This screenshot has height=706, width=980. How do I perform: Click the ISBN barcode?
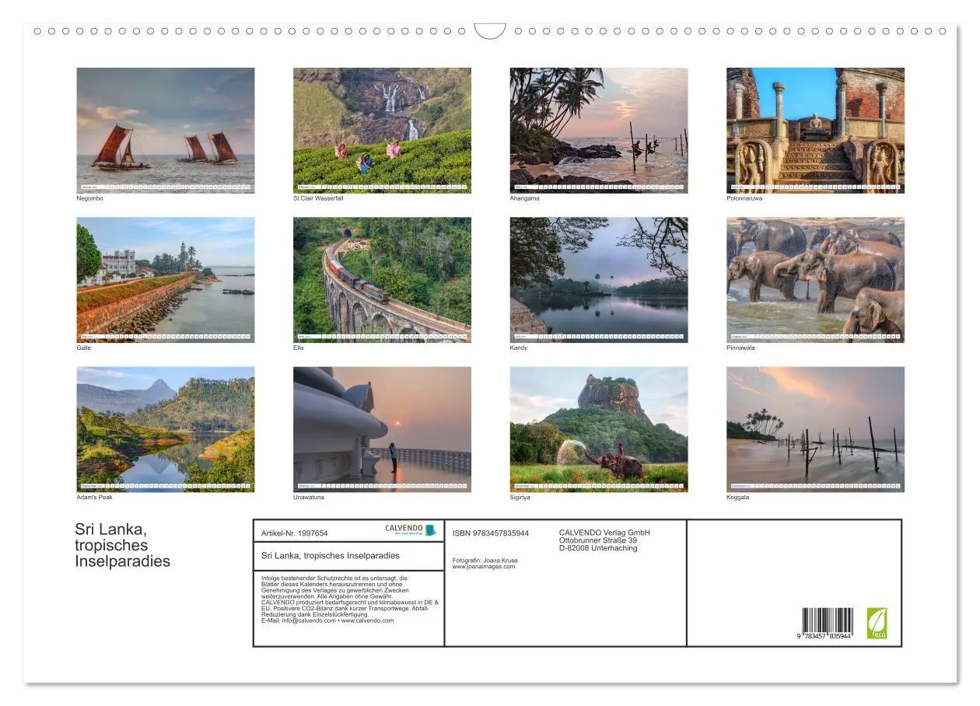(828, 620)
